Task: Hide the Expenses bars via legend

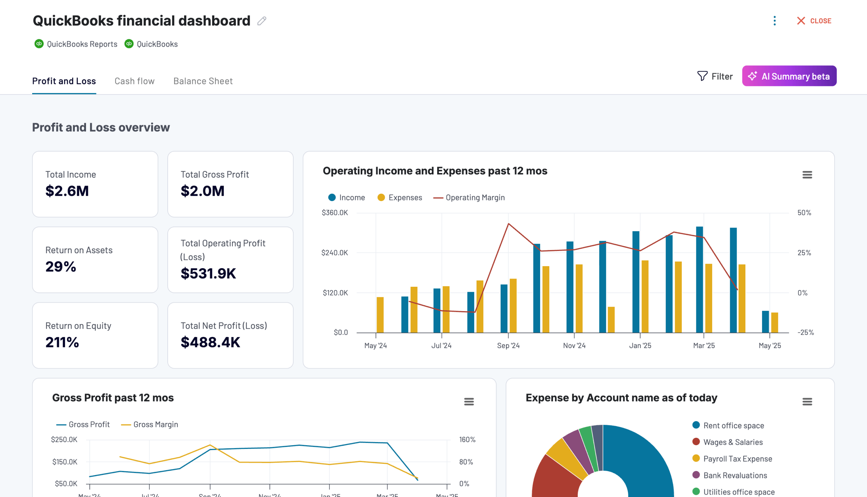Action: point(400,197)
